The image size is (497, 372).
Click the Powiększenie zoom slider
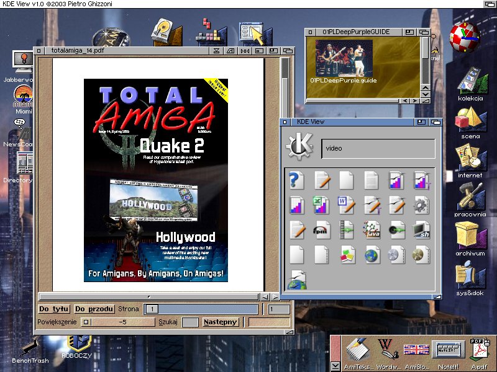(x=118, y=322)
